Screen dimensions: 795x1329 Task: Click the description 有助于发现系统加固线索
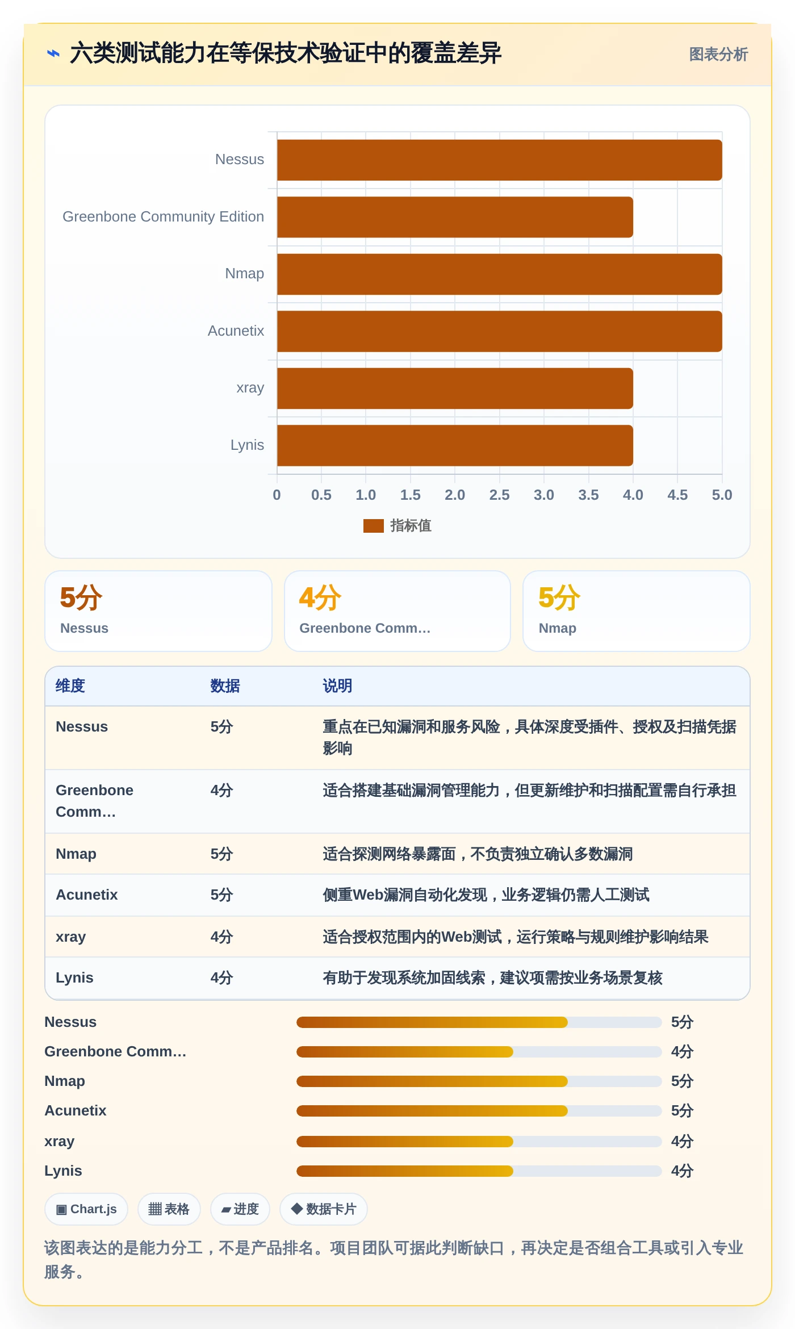point(492,978)
